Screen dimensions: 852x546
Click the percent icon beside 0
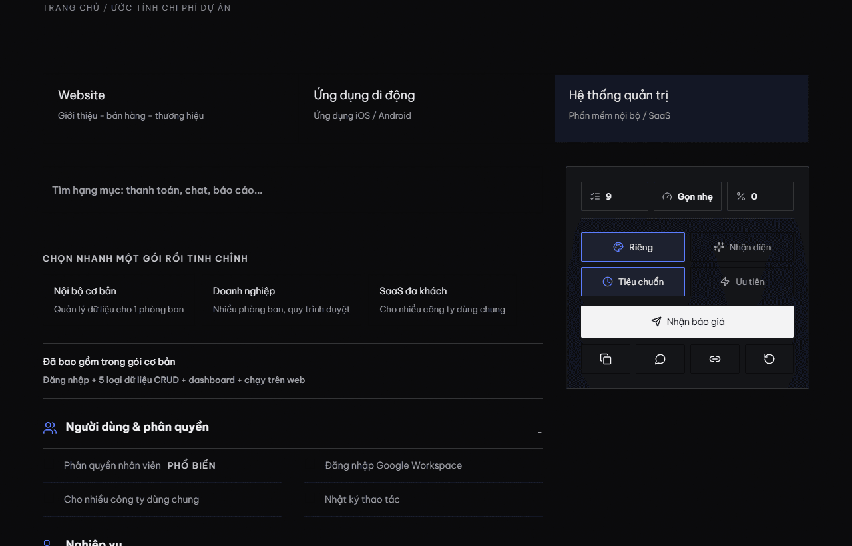click(x=741, y=196)
